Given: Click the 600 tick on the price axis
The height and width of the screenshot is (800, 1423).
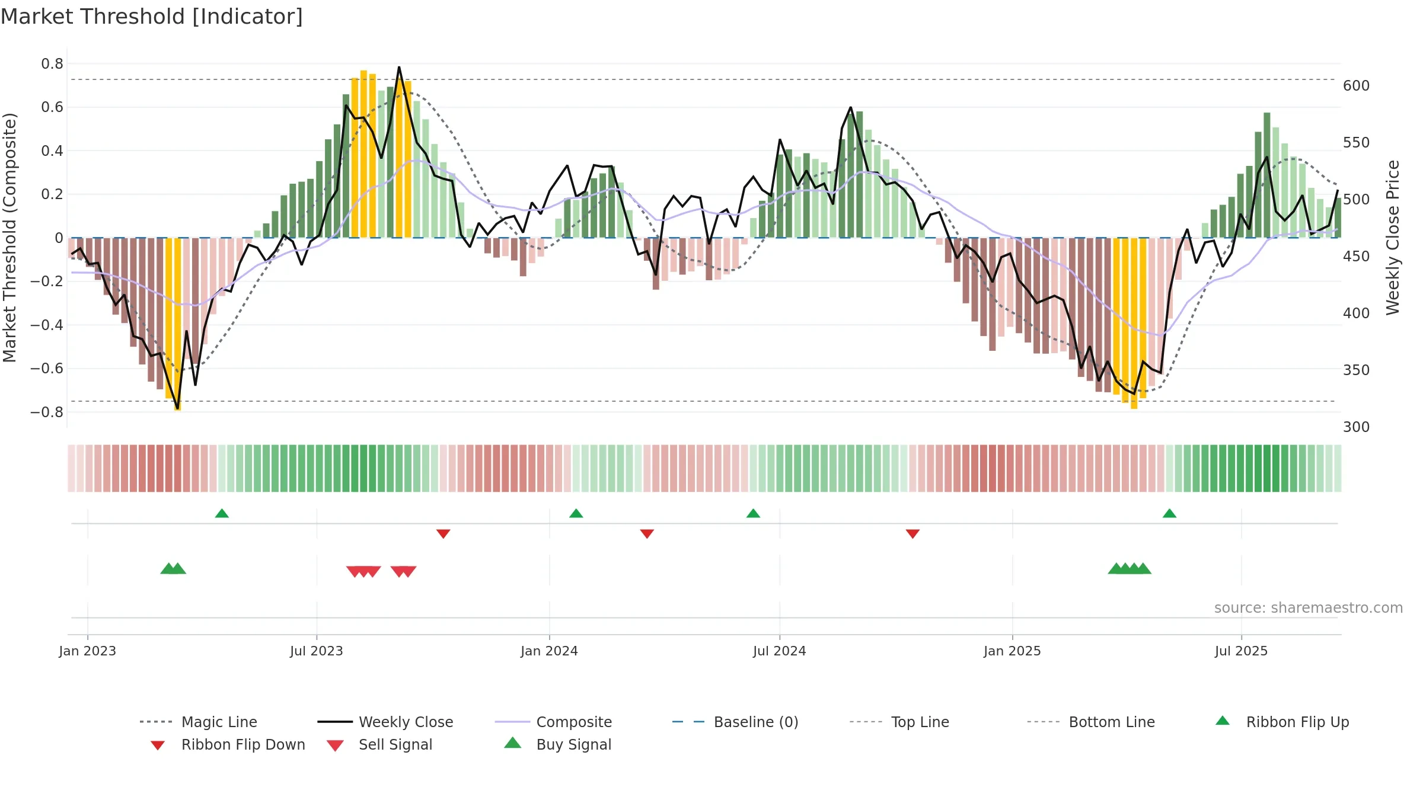Looking at the screenshot, I should coord(1356,85).
